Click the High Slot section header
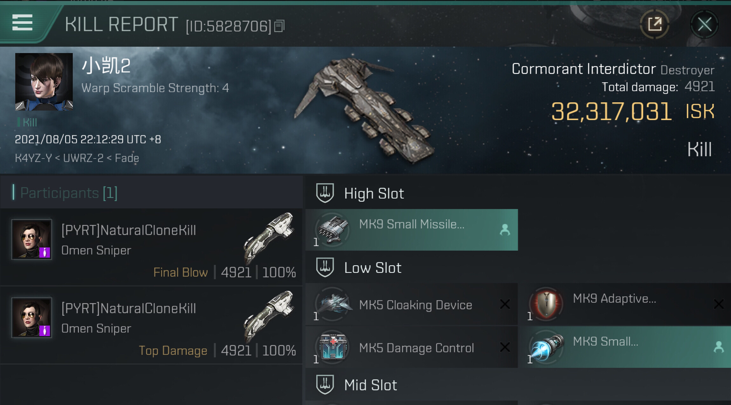731x405 pixels. point(374,193)
